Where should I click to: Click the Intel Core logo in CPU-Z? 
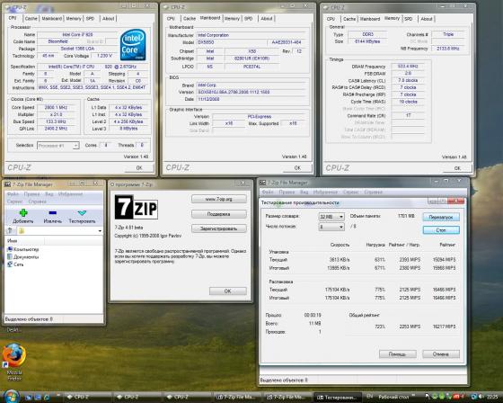click(133, 45)
